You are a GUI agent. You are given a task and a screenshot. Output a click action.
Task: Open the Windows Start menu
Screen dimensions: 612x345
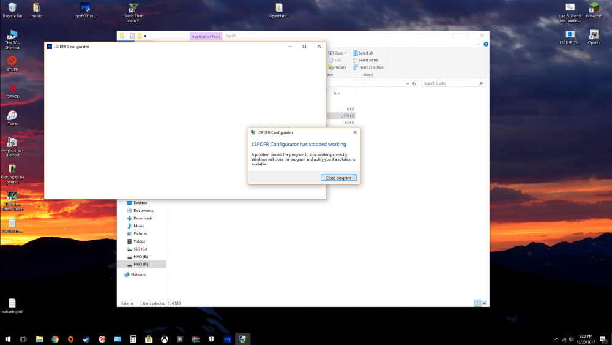tap(8, 339)
